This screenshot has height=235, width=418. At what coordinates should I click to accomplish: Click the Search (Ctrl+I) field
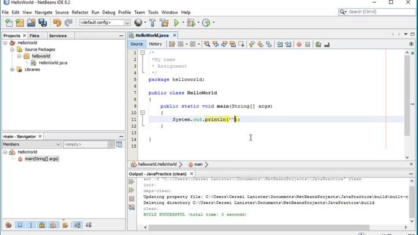click(x=377, y=12)
